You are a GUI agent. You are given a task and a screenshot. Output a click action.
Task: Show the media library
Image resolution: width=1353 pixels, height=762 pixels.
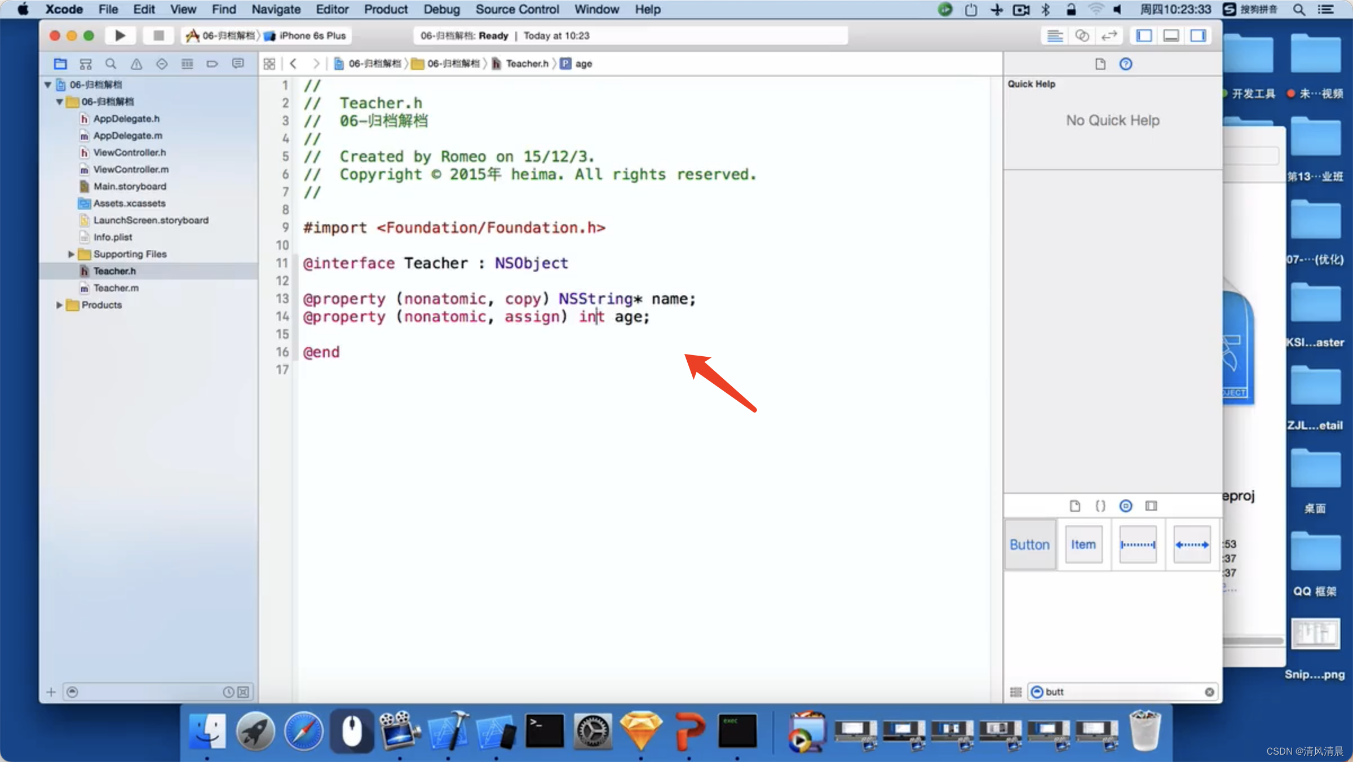(x=1151, y=506)
